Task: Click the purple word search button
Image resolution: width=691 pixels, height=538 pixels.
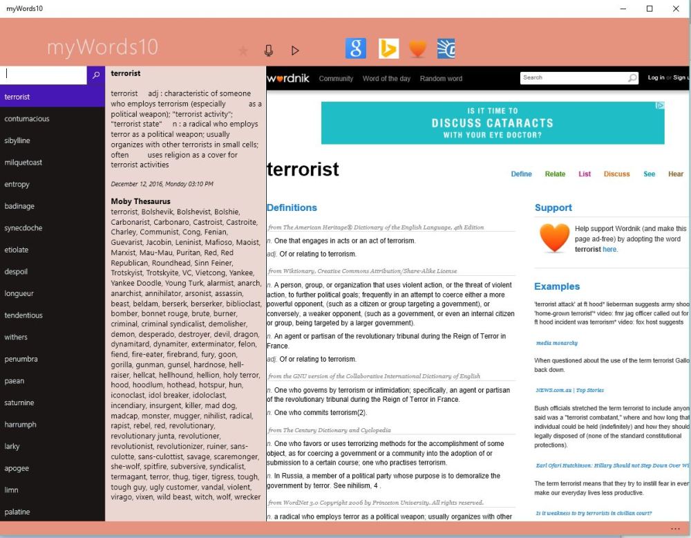Action: [95, 75]
